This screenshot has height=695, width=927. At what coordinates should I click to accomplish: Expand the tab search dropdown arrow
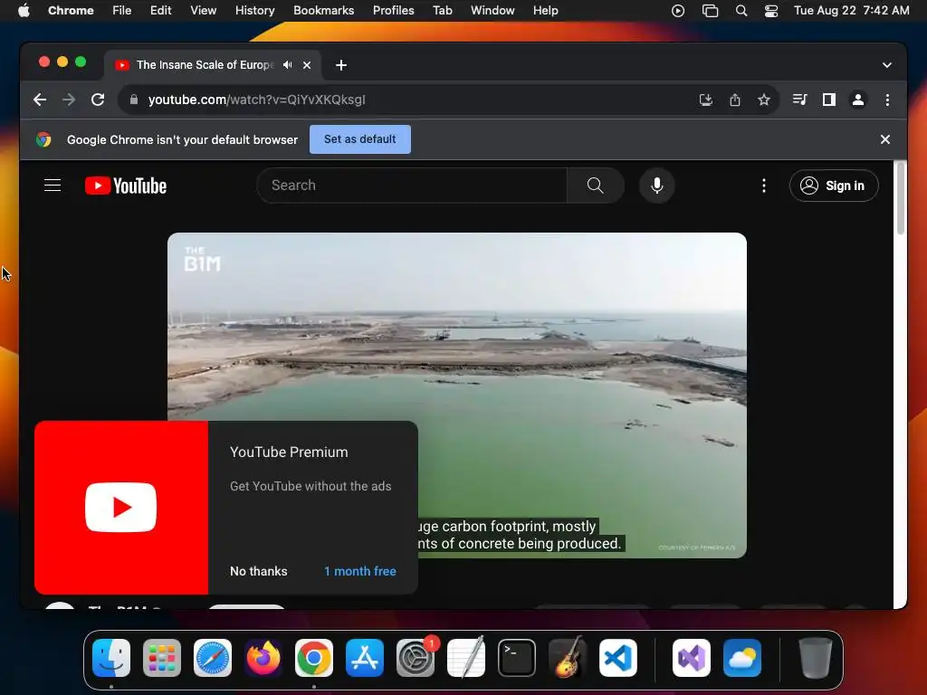pos(887,65)
